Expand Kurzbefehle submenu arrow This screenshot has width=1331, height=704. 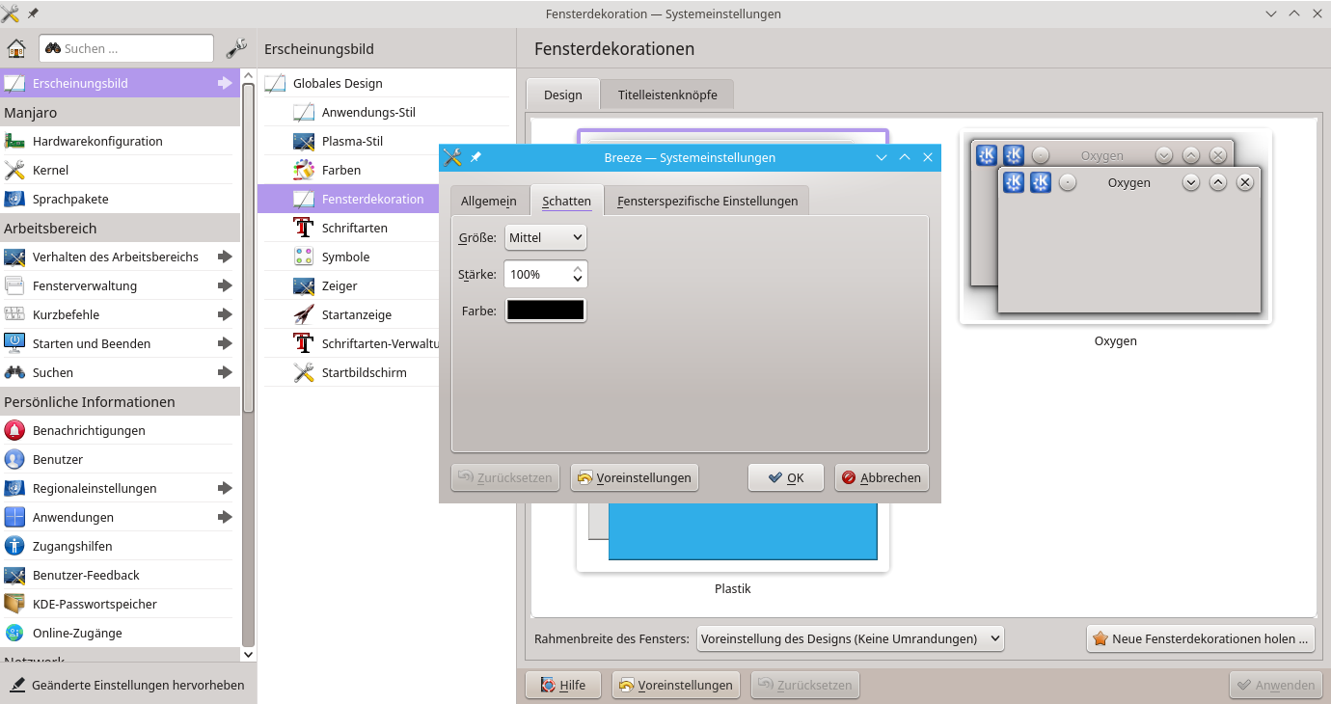pyautogui.click(x=225, y=314)
